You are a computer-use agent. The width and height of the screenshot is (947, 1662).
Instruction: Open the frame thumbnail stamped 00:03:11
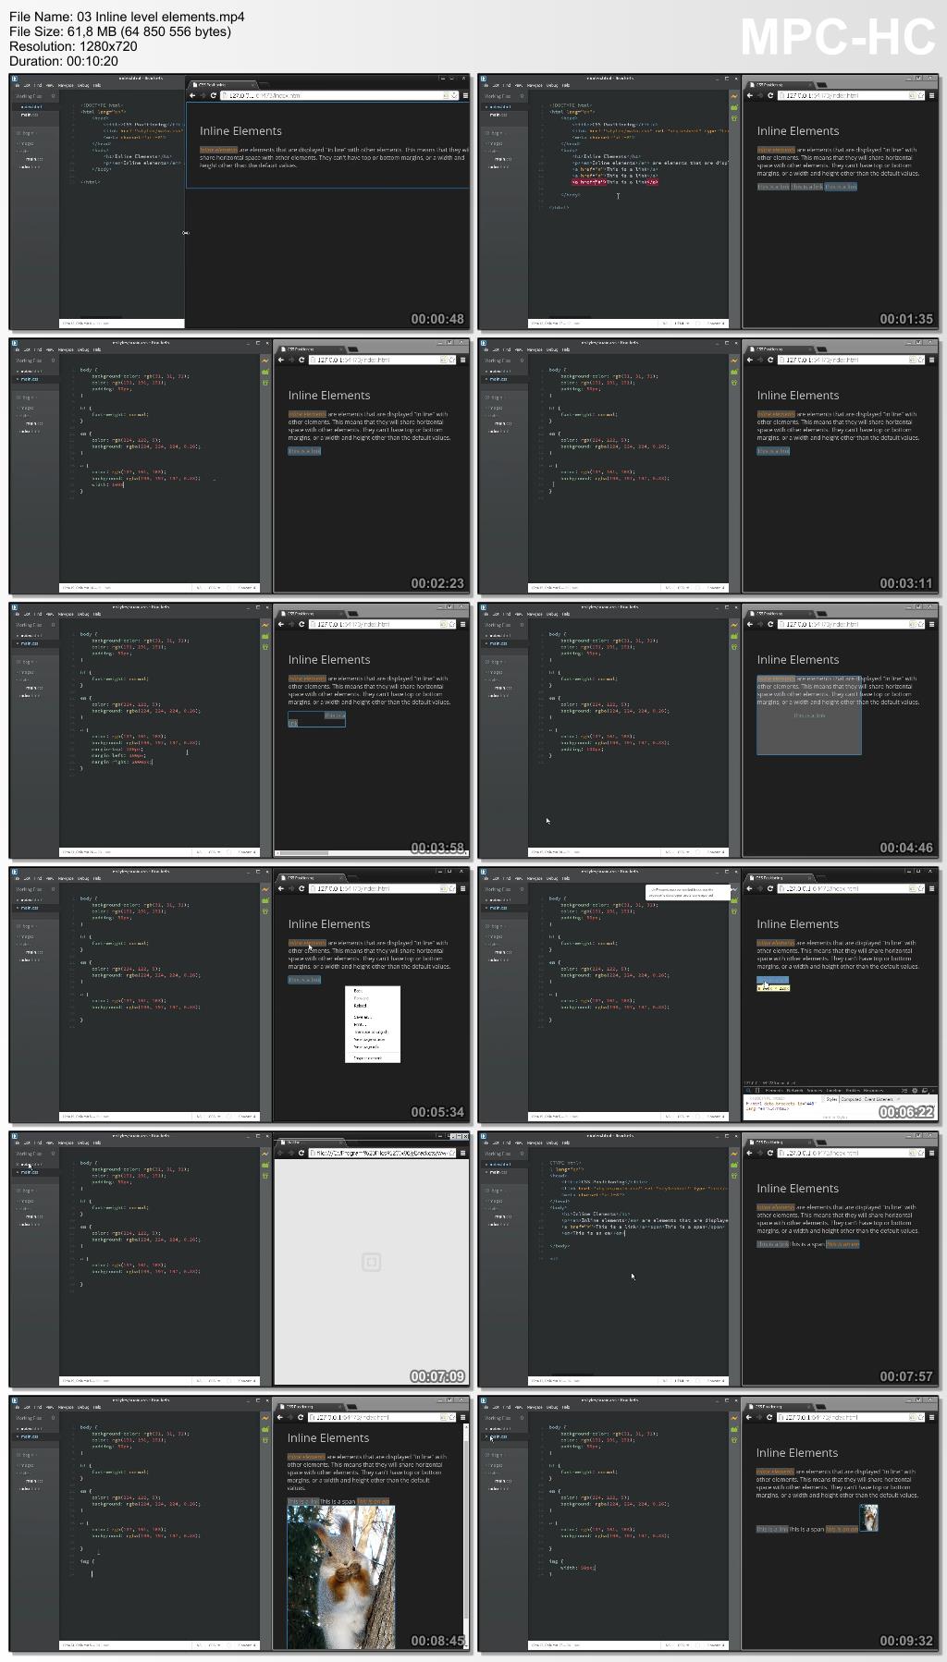(708, 466)
